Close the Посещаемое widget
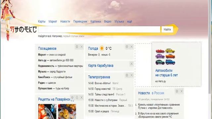The image size is (212, 119). pos(81,47)
